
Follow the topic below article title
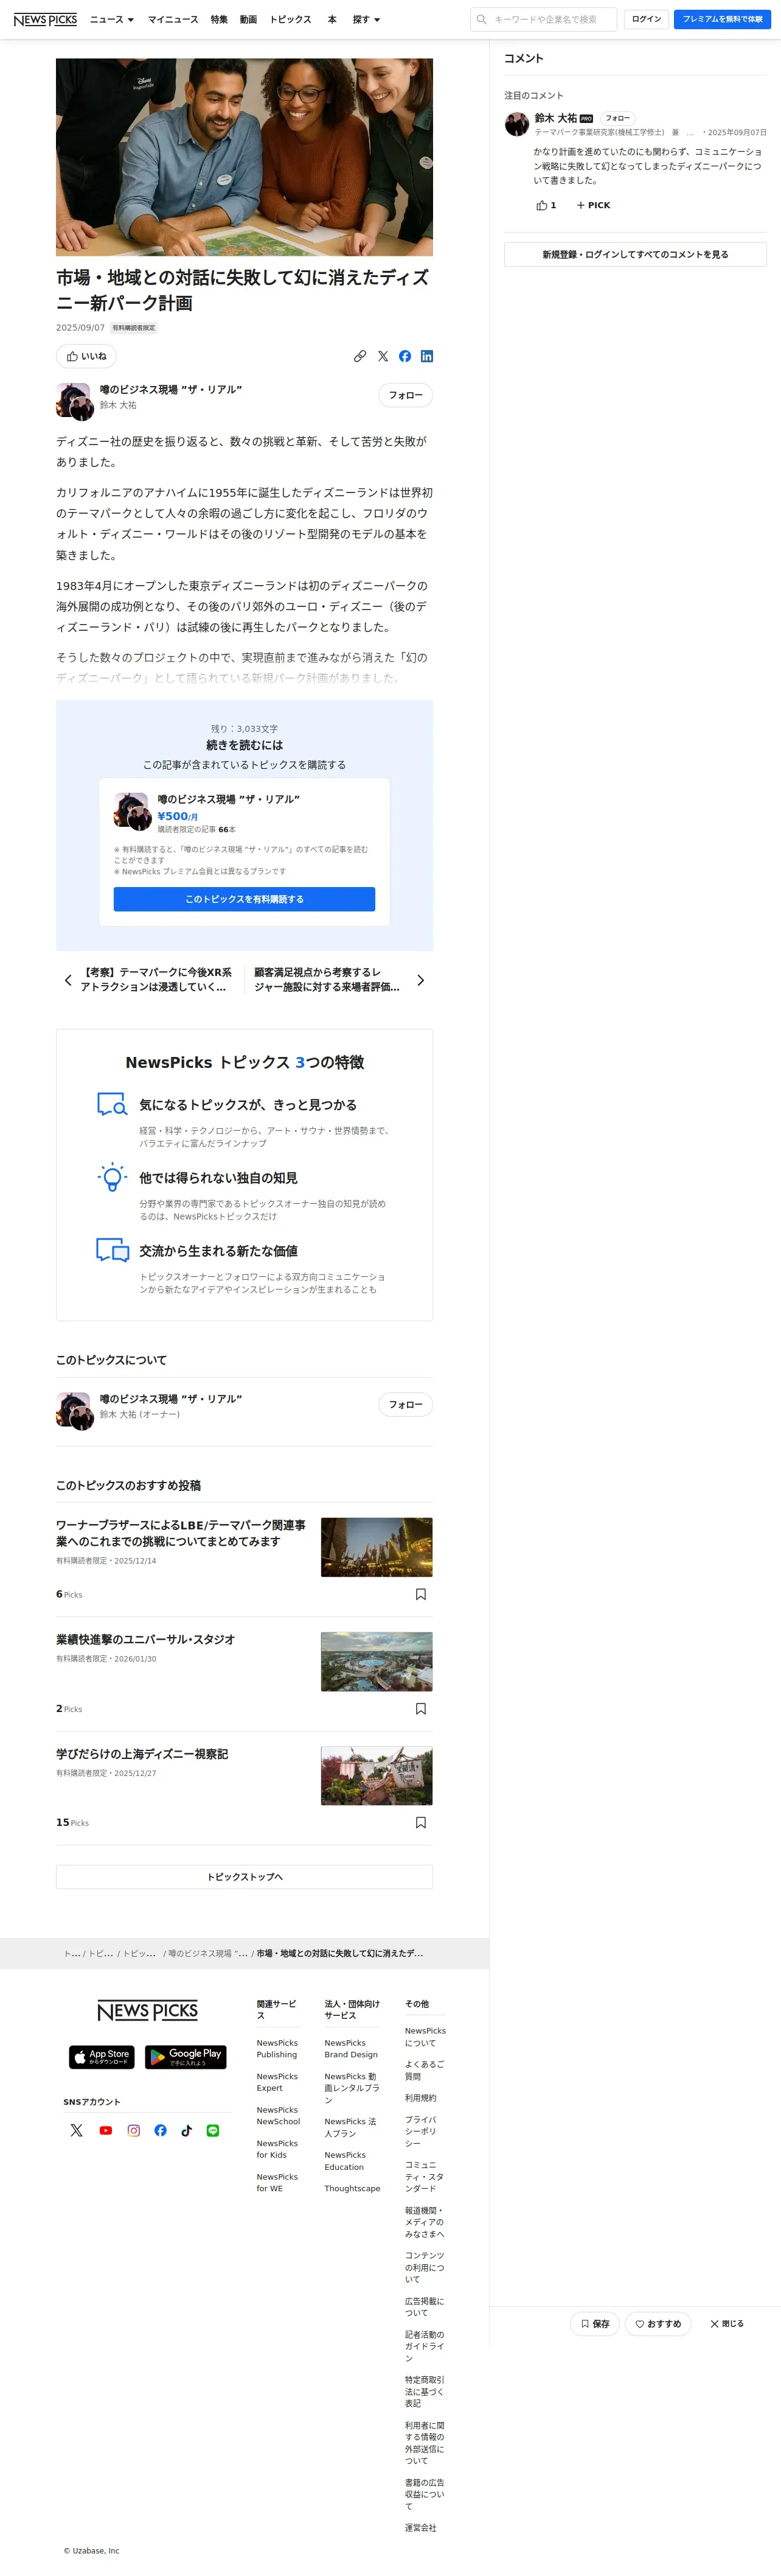[x=406, y=395]
